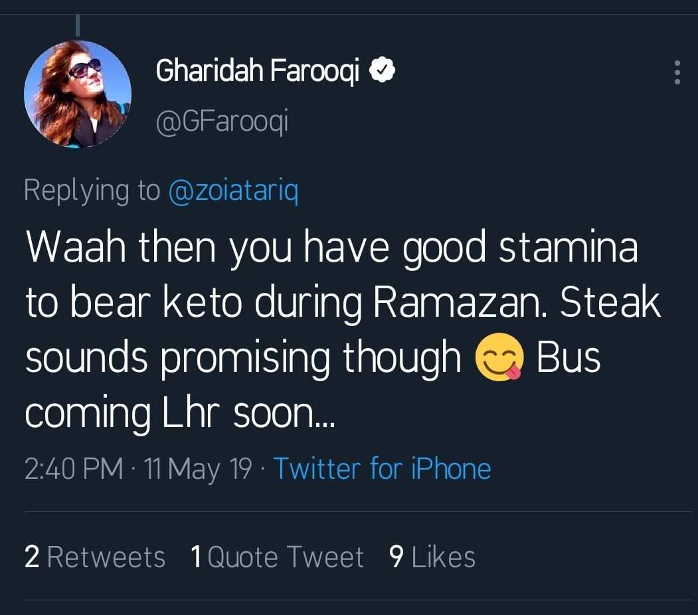Visit the @zoiatariq mention link
Screen dimensions: 698x615
[x=233, y=191]
